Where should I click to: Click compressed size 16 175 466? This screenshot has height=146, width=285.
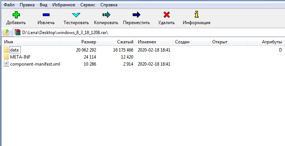123,50
